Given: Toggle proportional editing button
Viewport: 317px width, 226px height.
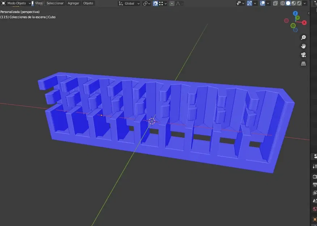Looking at the screenshot, I should [x=172, y=3].
